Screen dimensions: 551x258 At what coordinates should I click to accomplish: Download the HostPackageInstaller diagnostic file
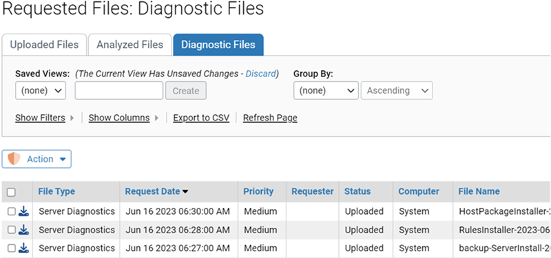point(23,211)
